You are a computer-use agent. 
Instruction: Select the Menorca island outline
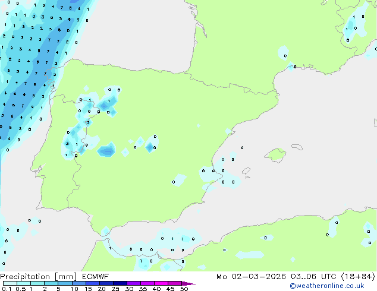[297, 147]
